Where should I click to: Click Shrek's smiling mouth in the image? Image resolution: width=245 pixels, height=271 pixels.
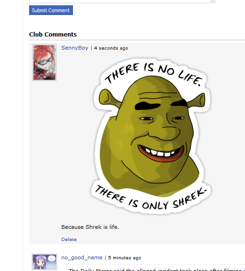pyautogui.click(x=161, y=153)
